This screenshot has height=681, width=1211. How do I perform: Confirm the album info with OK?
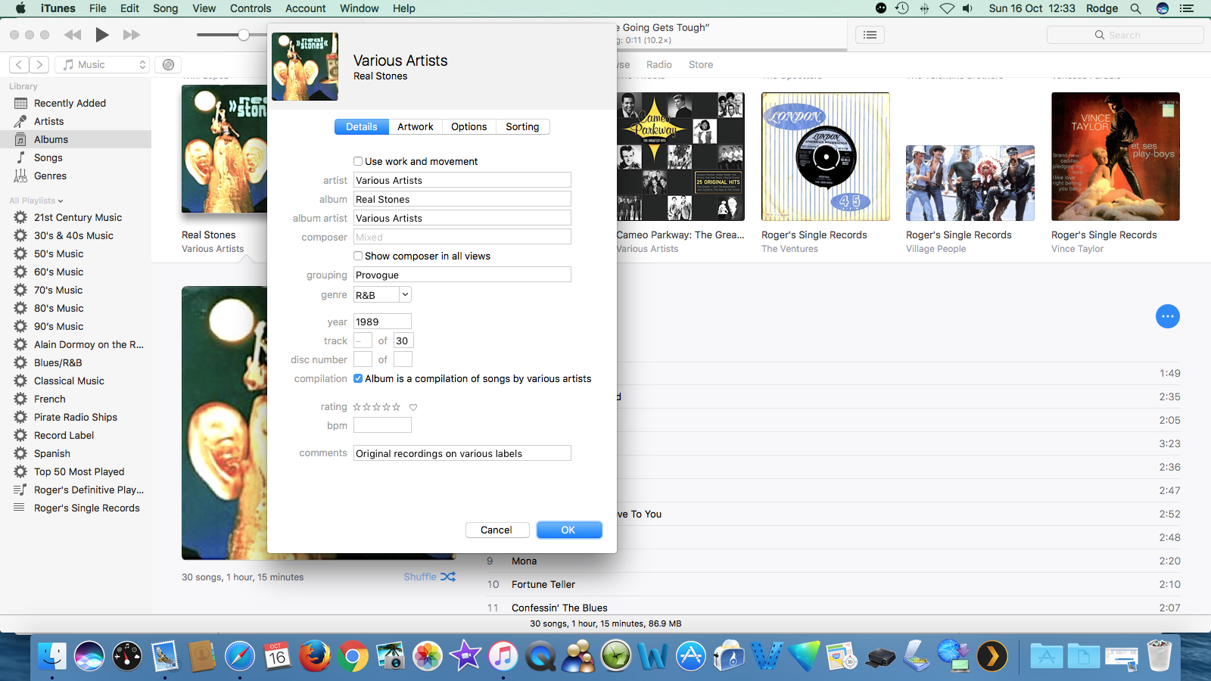(569, 530)
